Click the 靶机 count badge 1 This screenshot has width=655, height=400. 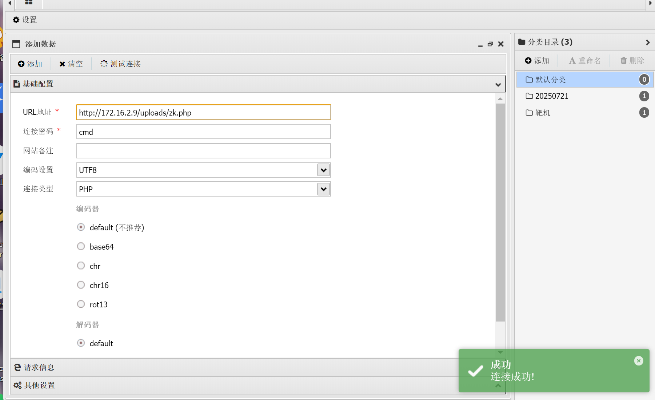(x=644, y=113)
